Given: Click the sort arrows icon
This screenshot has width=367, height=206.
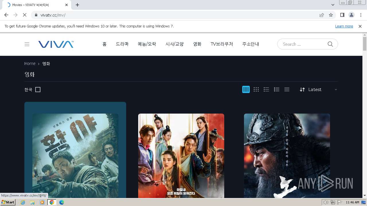Looking at the screenshot, I should pyautogui.click(x=302, y=90).
